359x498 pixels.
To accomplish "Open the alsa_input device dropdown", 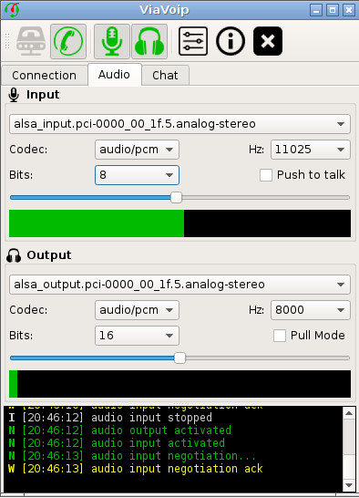I will click(x=180, y=124).
